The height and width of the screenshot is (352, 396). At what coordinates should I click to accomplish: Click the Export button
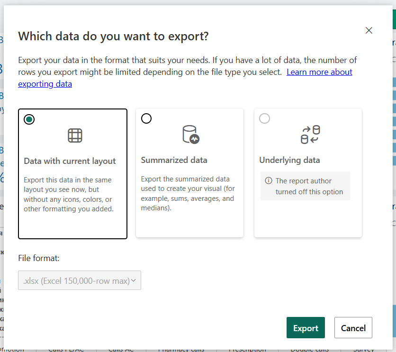pyautogui.click(x=306, y=327)
